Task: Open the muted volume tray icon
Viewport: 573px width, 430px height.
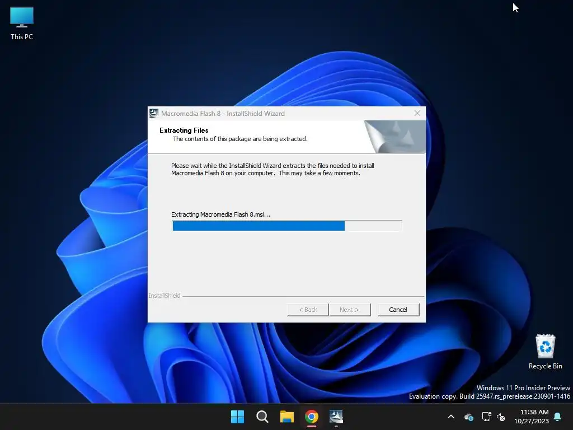Action: coord(501,417)
